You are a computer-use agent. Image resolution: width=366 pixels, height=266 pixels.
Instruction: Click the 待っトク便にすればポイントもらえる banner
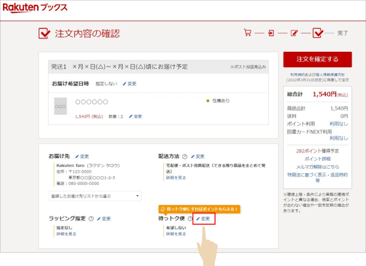[199, 209]
